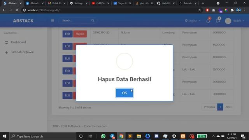This screenshot has width=249, height=140.
Task: Switch to the YouTube (348) tab
Action: (x=100, y=3)
